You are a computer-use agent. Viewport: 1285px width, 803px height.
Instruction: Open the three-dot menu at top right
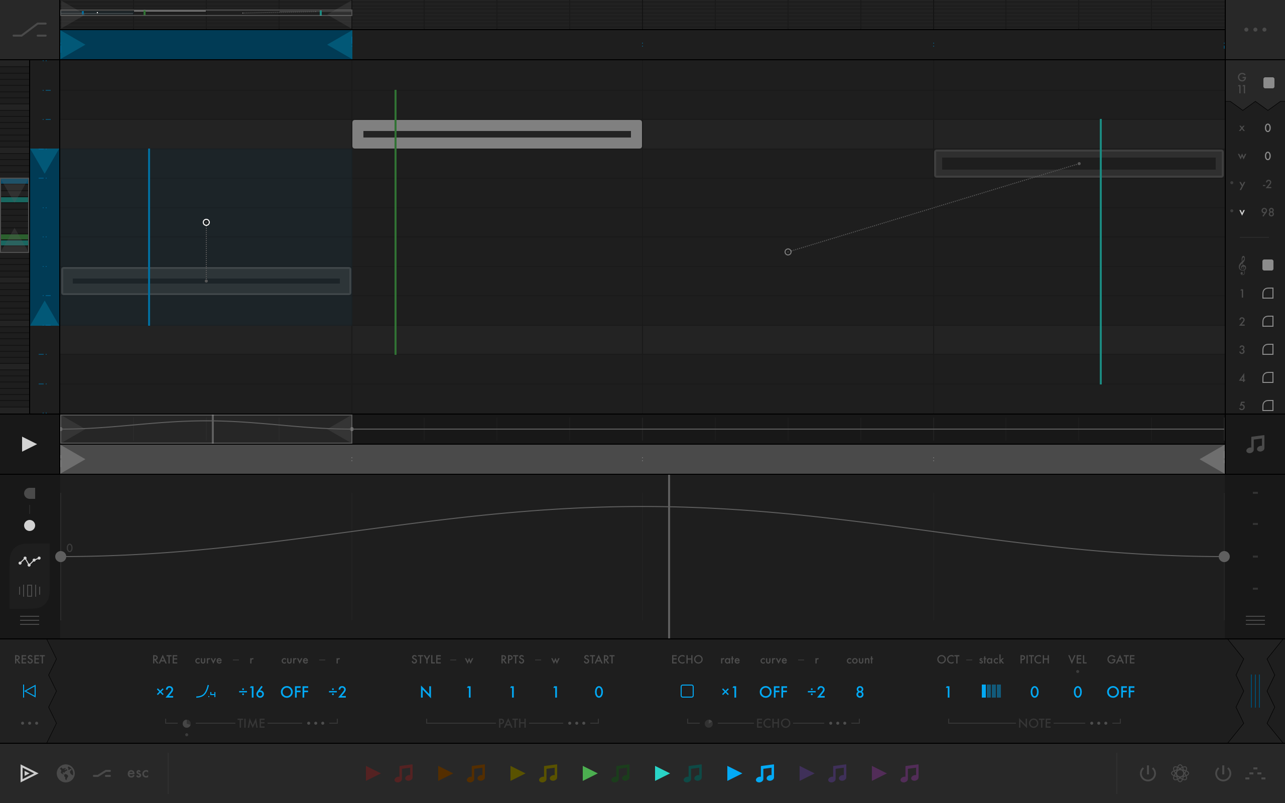coord(1255,30)
